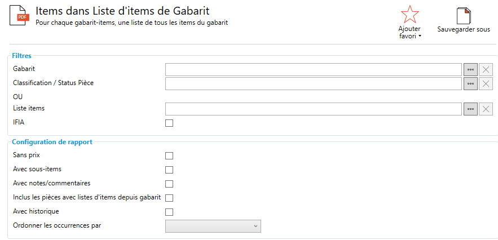Image resolution: width=498 pixels, height=240 pixels.
Task: Enable the IFIA checkbox
Action: coord(169,123)
